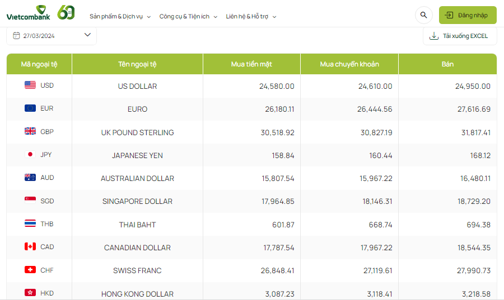The height and width of the screenshot is (300, 504).
Task: Open the Công cụ & Tiện ích menu
Action: coord(188,16)
